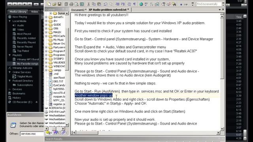Screen dimensions: 253x142
Task: Select Never Played in Winamp library
Action: (25, 47)
